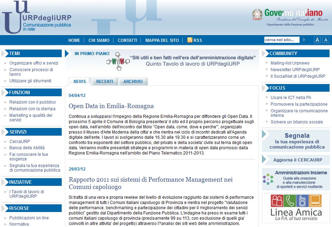Image resolution: width=332 pixels, height=227 pixels.
Task: Switch to the NEWS tab
Action: point(80,82)
